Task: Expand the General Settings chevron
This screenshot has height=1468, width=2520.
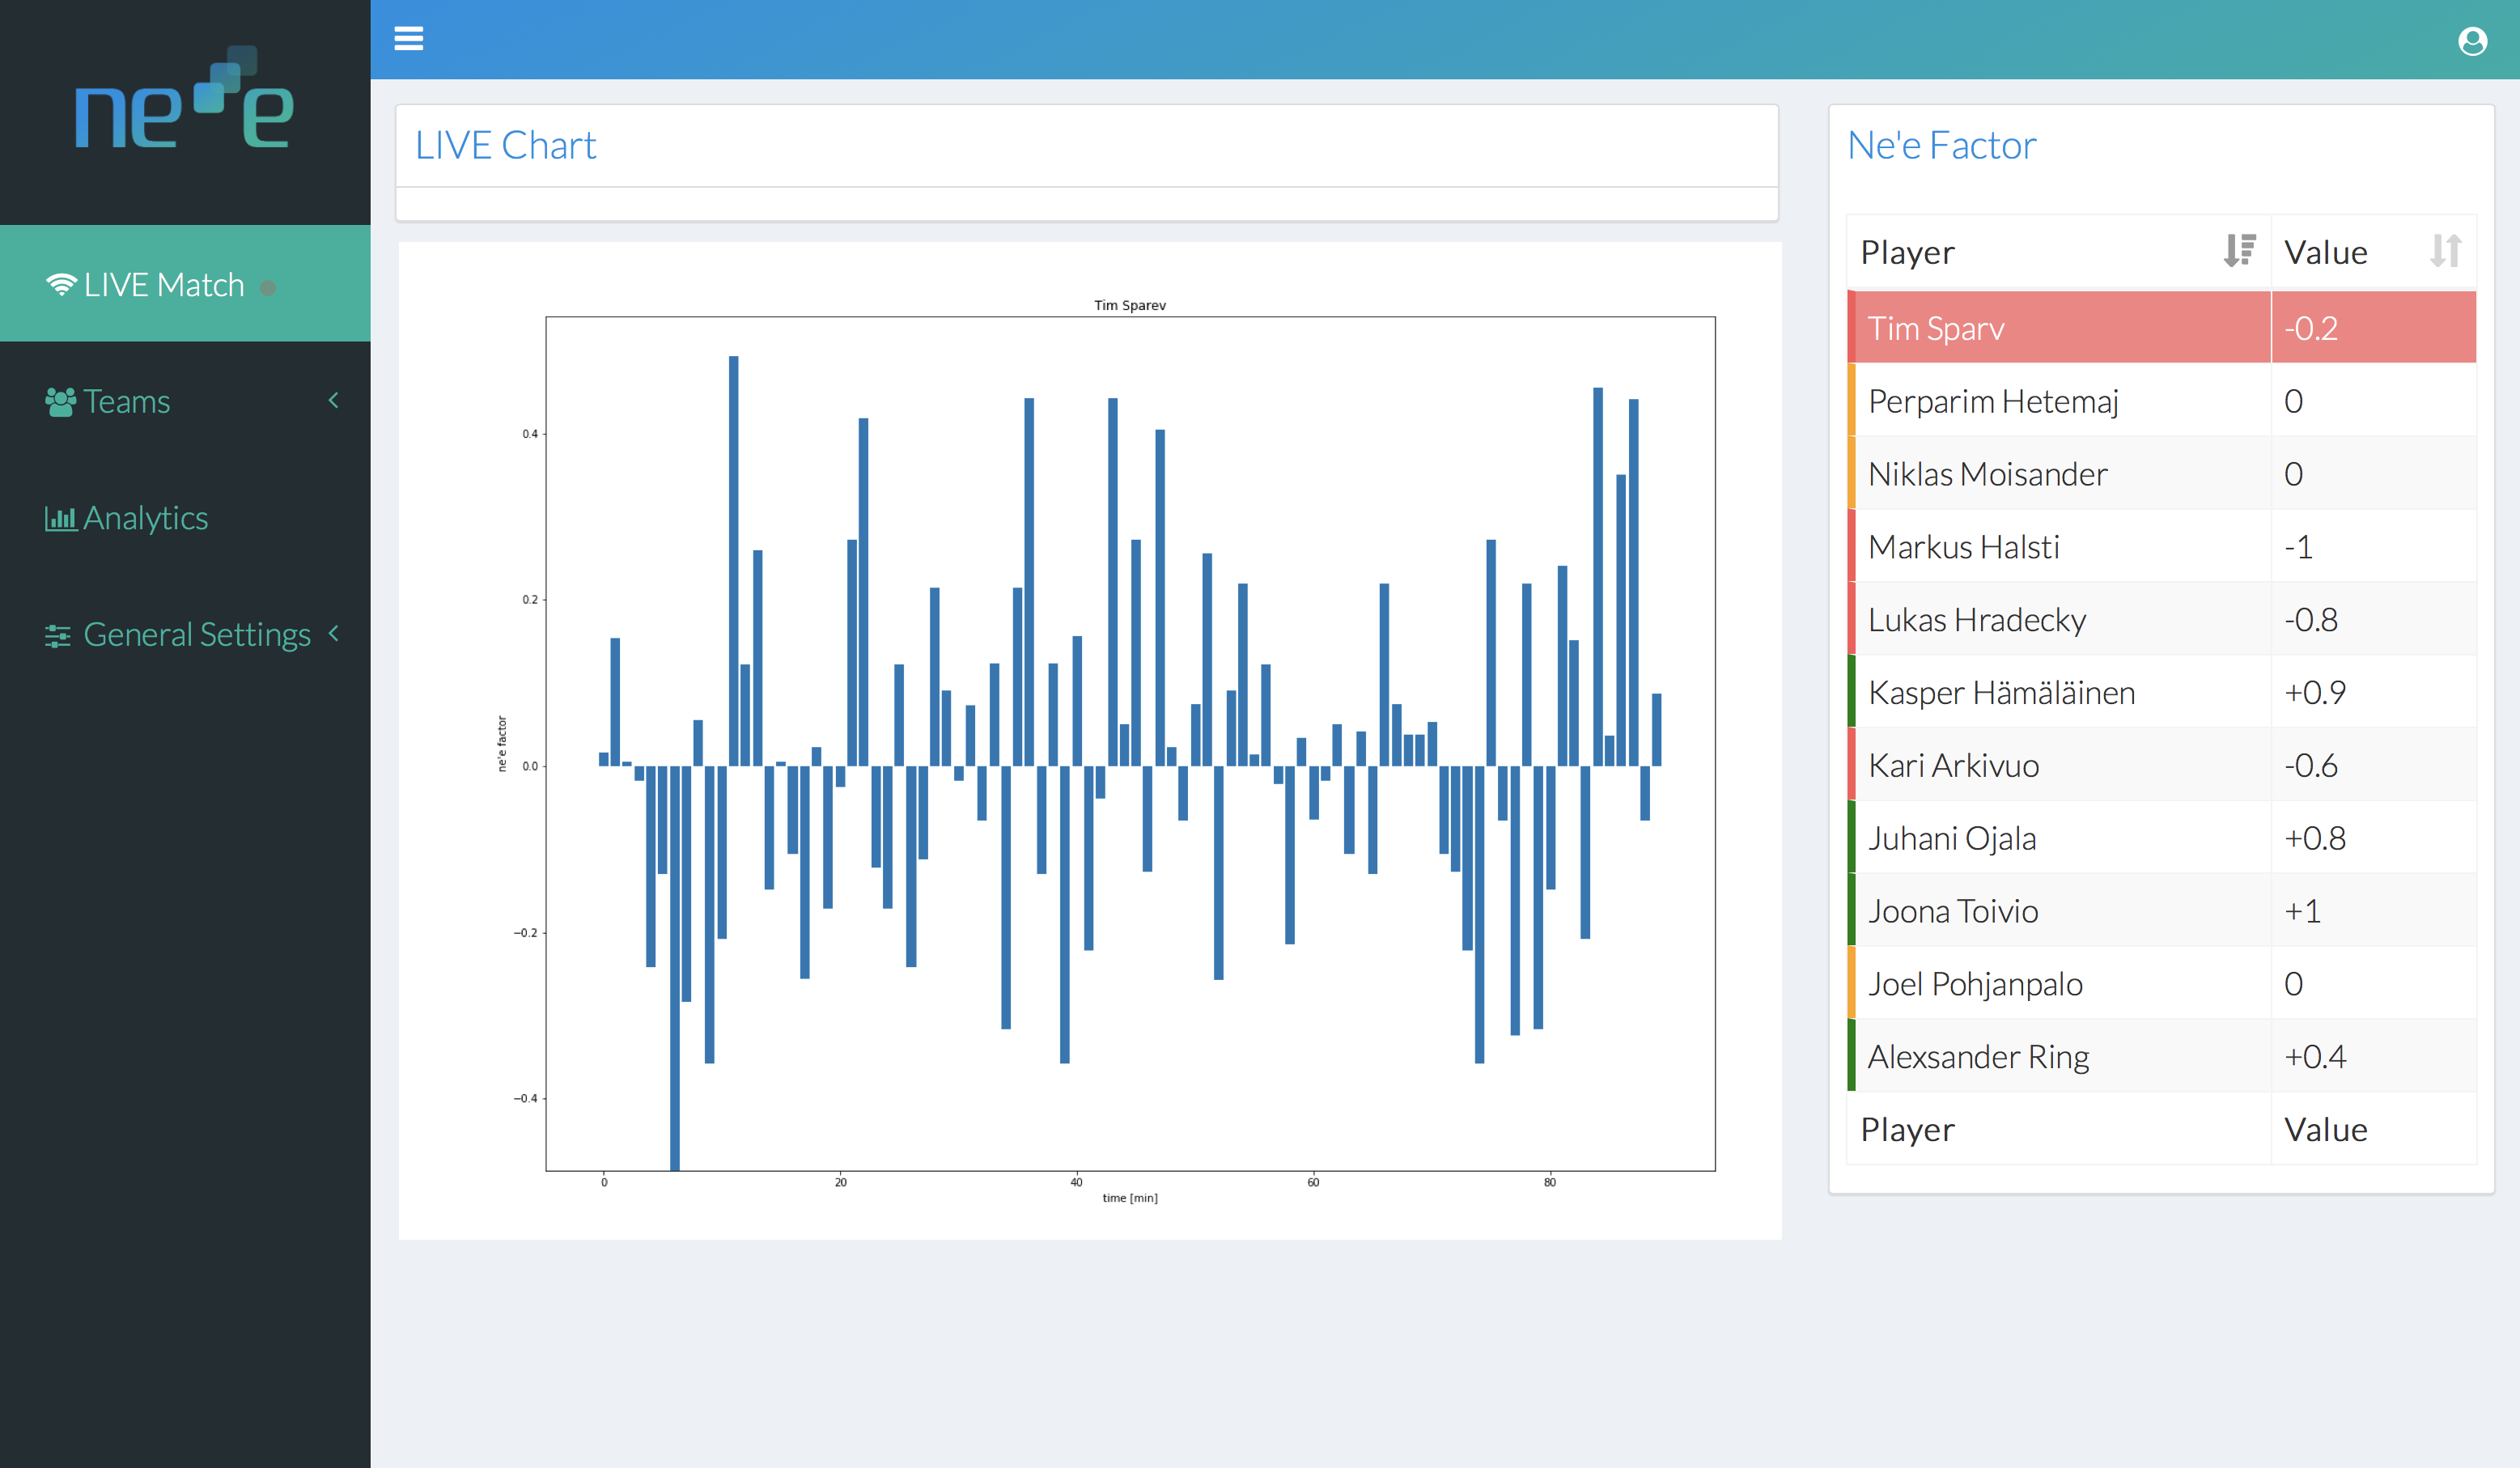Action: [x=334, y=633]
